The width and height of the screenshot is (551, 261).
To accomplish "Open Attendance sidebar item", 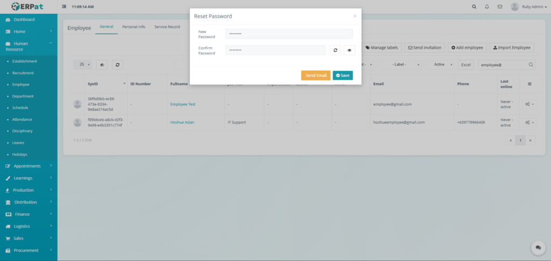I will [x=22, y=119].
